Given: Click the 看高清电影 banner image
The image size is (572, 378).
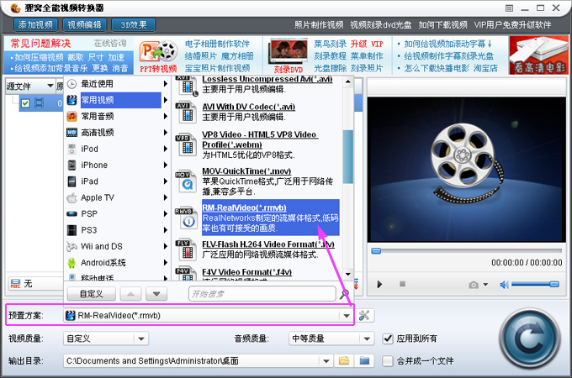Looking at the screenshot, I should coord(539,55).
